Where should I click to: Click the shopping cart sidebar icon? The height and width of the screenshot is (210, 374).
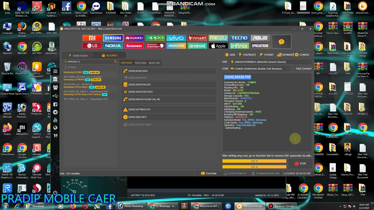point(55,136)
